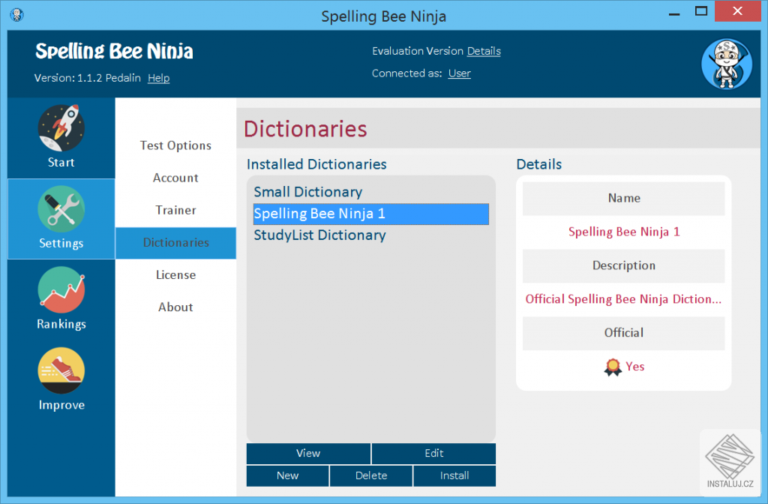Switch to the Dictionaries tab
This screenshot has width=768, height=504.
[175, 243]
